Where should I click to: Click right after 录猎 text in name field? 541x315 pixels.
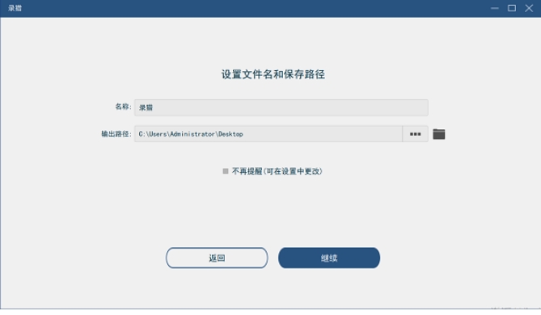tap(154, 107)
